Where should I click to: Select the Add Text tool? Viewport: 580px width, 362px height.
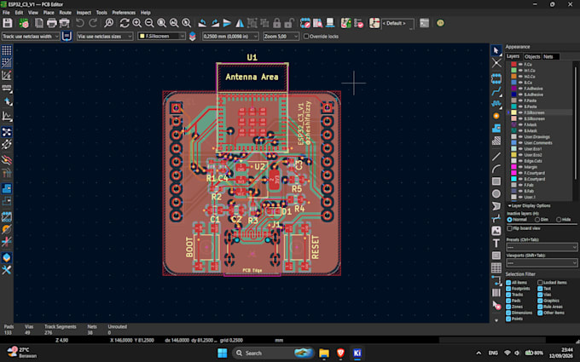pyautogui.click(x=496, y=243)
